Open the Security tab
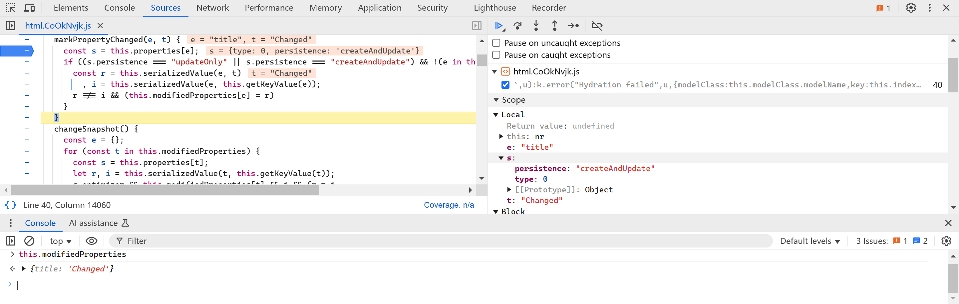This screenshot has width=959, height=304. [432, 8]
